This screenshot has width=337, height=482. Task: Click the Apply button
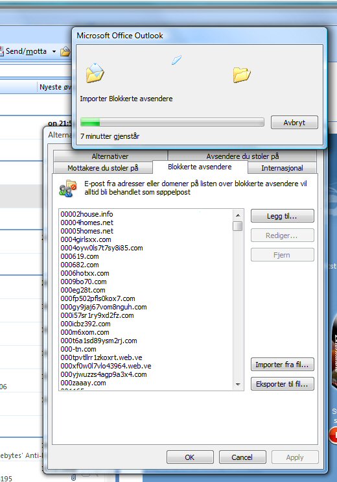(295, 457)
